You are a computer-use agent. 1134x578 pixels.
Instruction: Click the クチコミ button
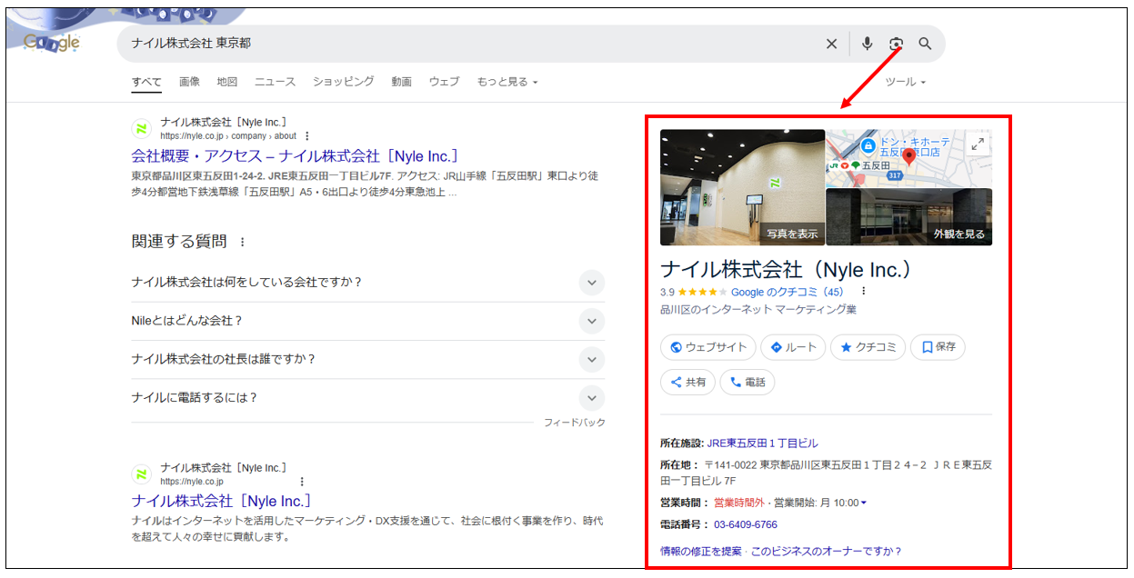(x=868, y=347)
